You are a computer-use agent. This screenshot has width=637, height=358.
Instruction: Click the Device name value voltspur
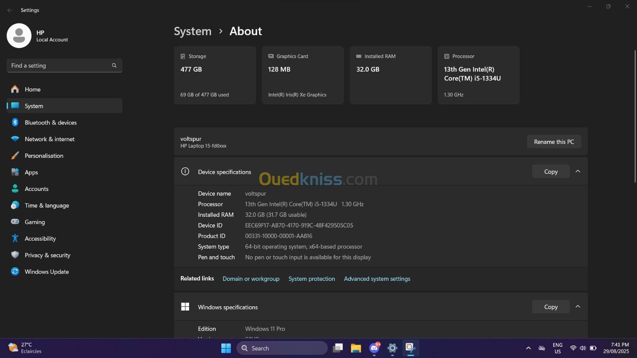(x=256, y=194)
